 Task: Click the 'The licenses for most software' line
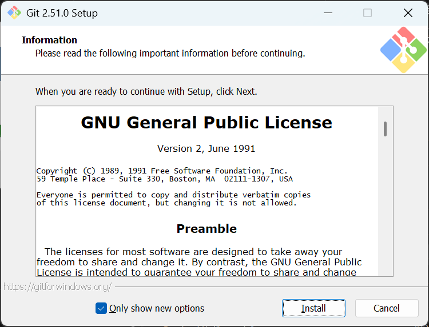[x=193, y=252]
